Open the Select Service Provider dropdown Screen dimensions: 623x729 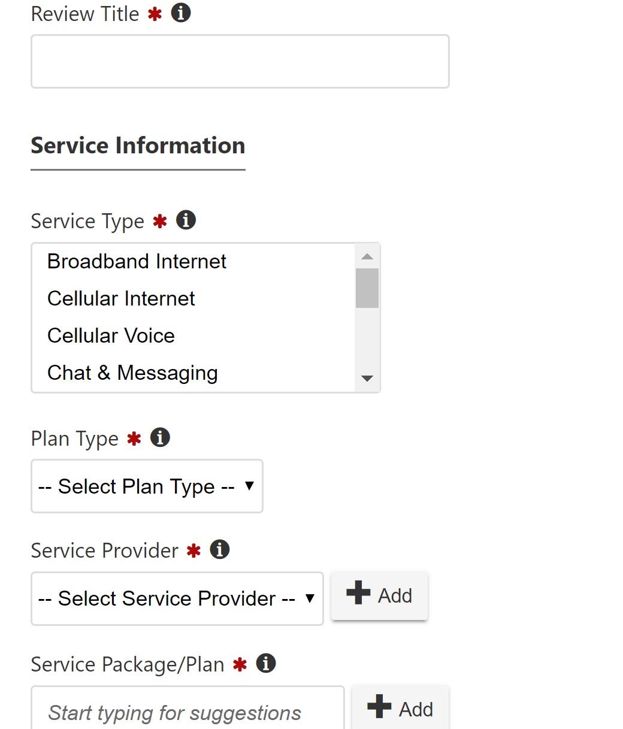pos(177,598)
